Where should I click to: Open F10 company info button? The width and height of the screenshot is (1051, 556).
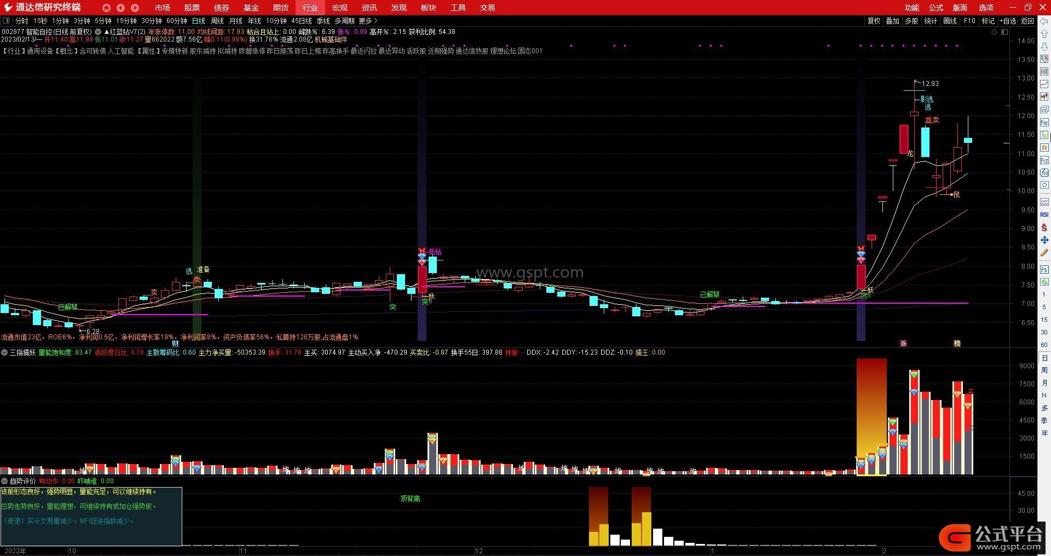point(969,21)
